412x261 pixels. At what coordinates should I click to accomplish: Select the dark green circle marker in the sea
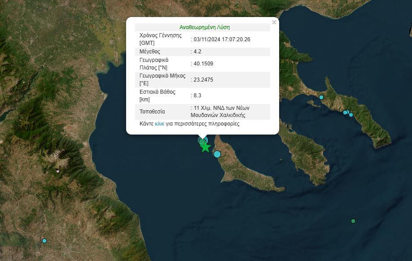(x=353, y=221)
